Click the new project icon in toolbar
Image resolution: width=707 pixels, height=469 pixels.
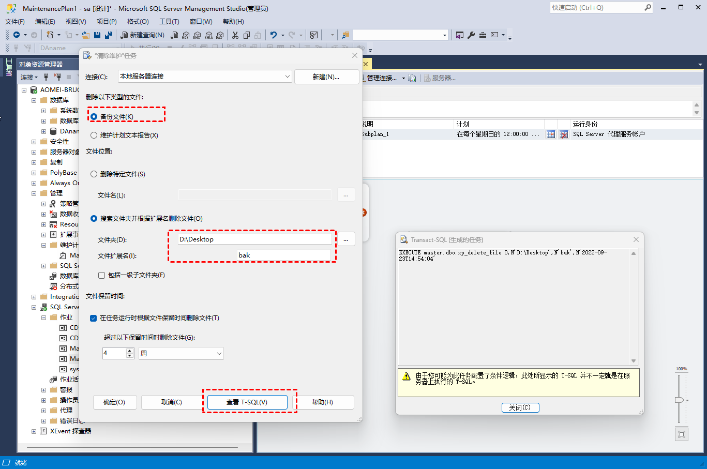tap(50, 35)
